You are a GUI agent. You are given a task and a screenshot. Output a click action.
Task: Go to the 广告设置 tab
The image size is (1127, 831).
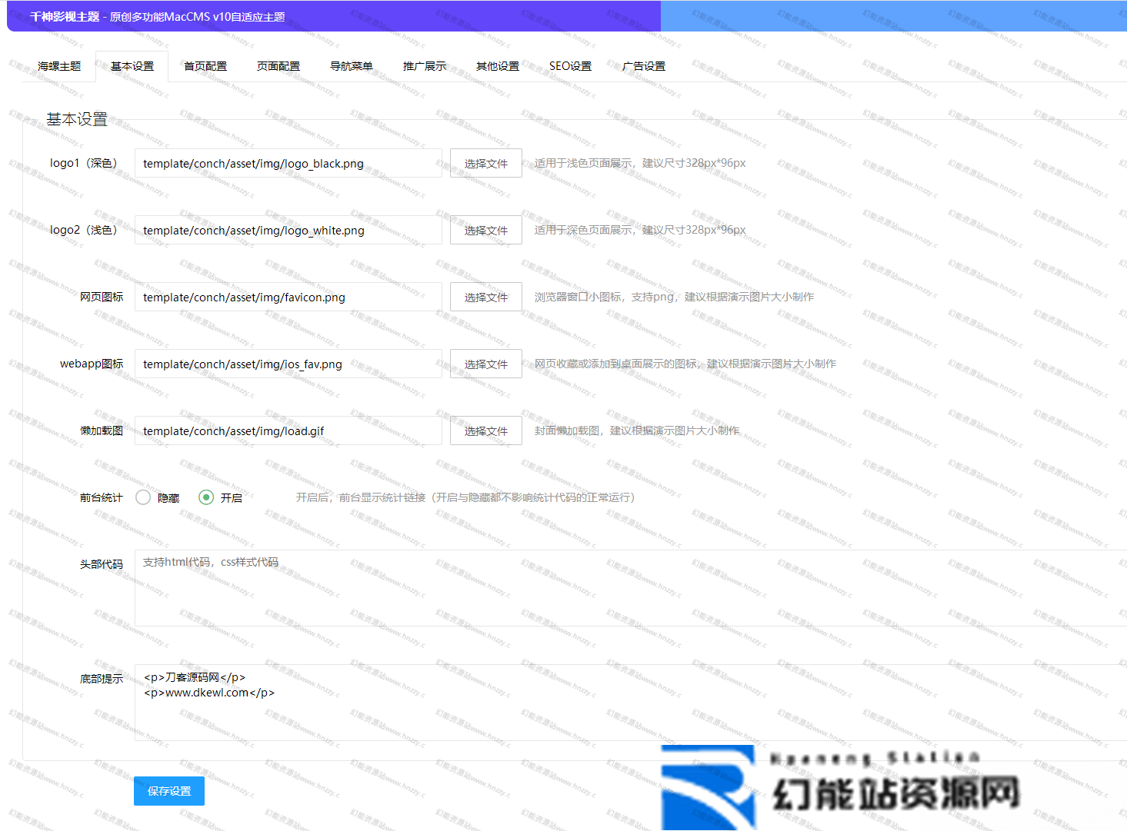point(644,66)
